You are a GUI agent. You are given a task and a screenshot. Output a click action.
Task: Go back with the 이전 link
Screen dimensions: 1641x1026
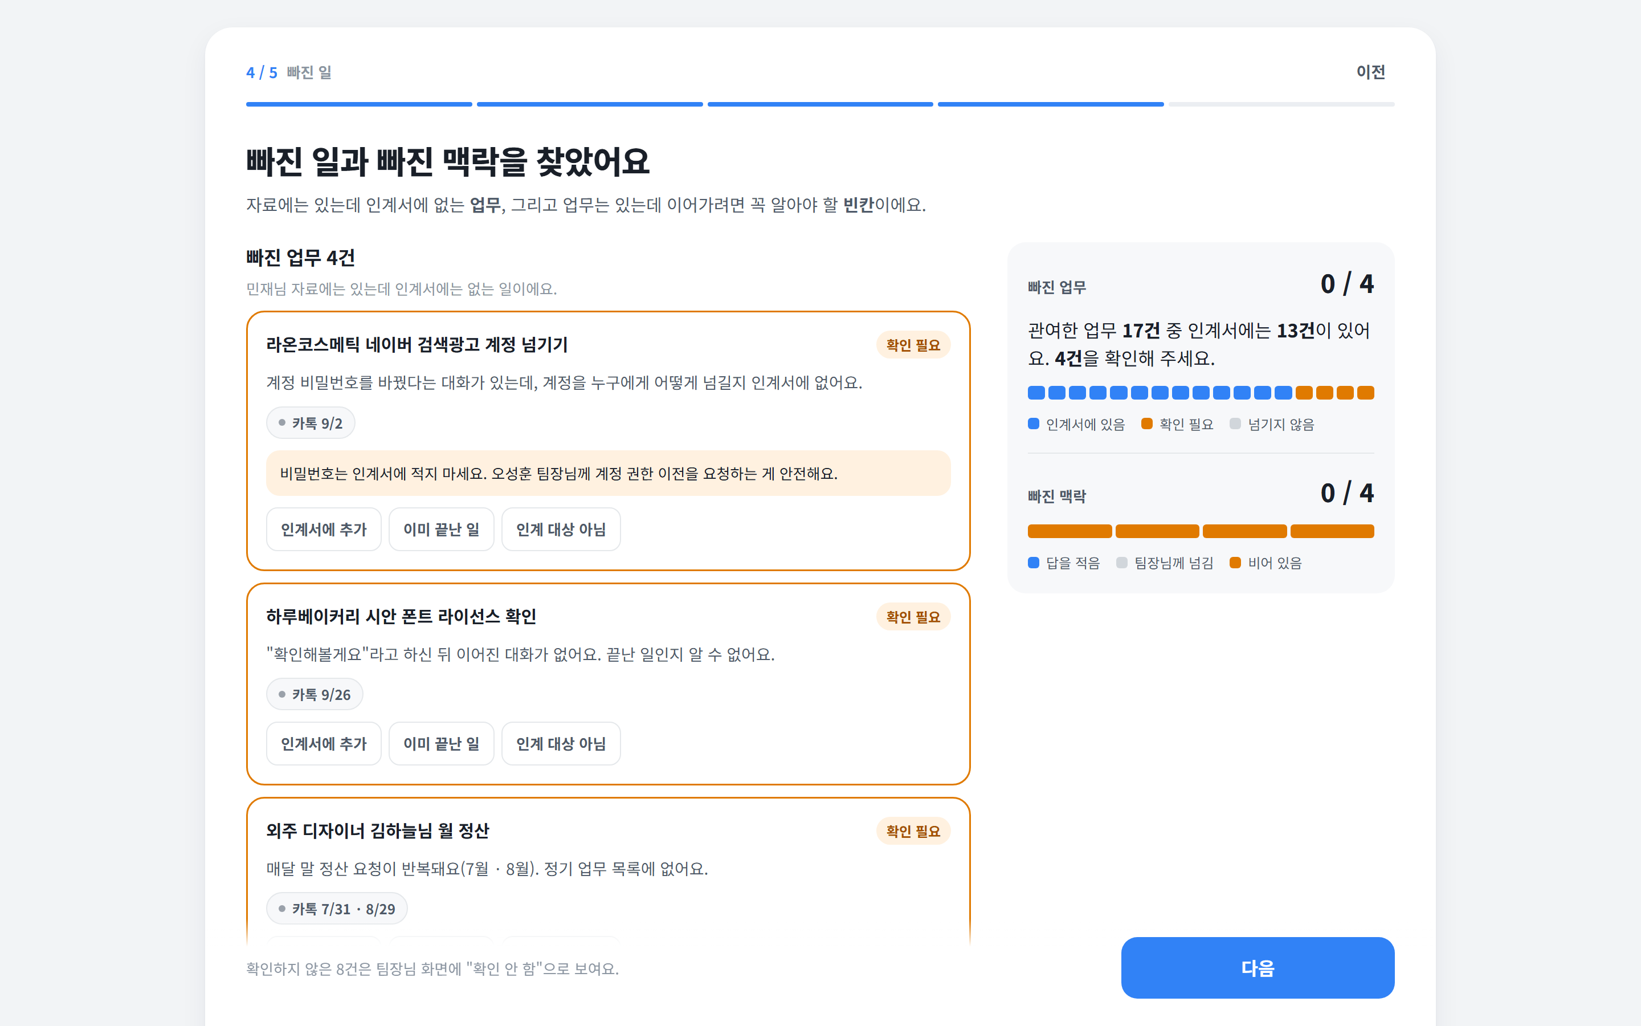pyautogui.click(x=1370, y=72)
